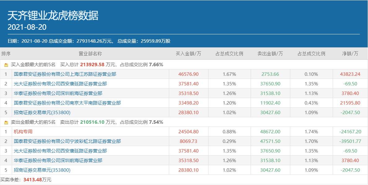Click the 卖出金额/万 column header
The height and width of the screenshot is (185, 368).
coord(270,54)
